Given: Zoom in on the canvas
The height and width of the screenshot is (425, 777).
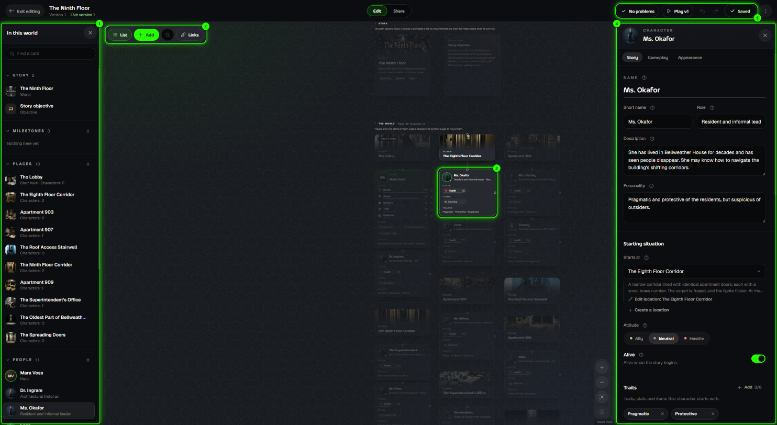Looking at the screenshot, I should tap(602, 367).
